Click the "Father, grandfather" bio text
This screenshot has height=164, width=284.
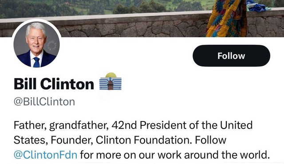pyautogui.click(x=61, y=125)
